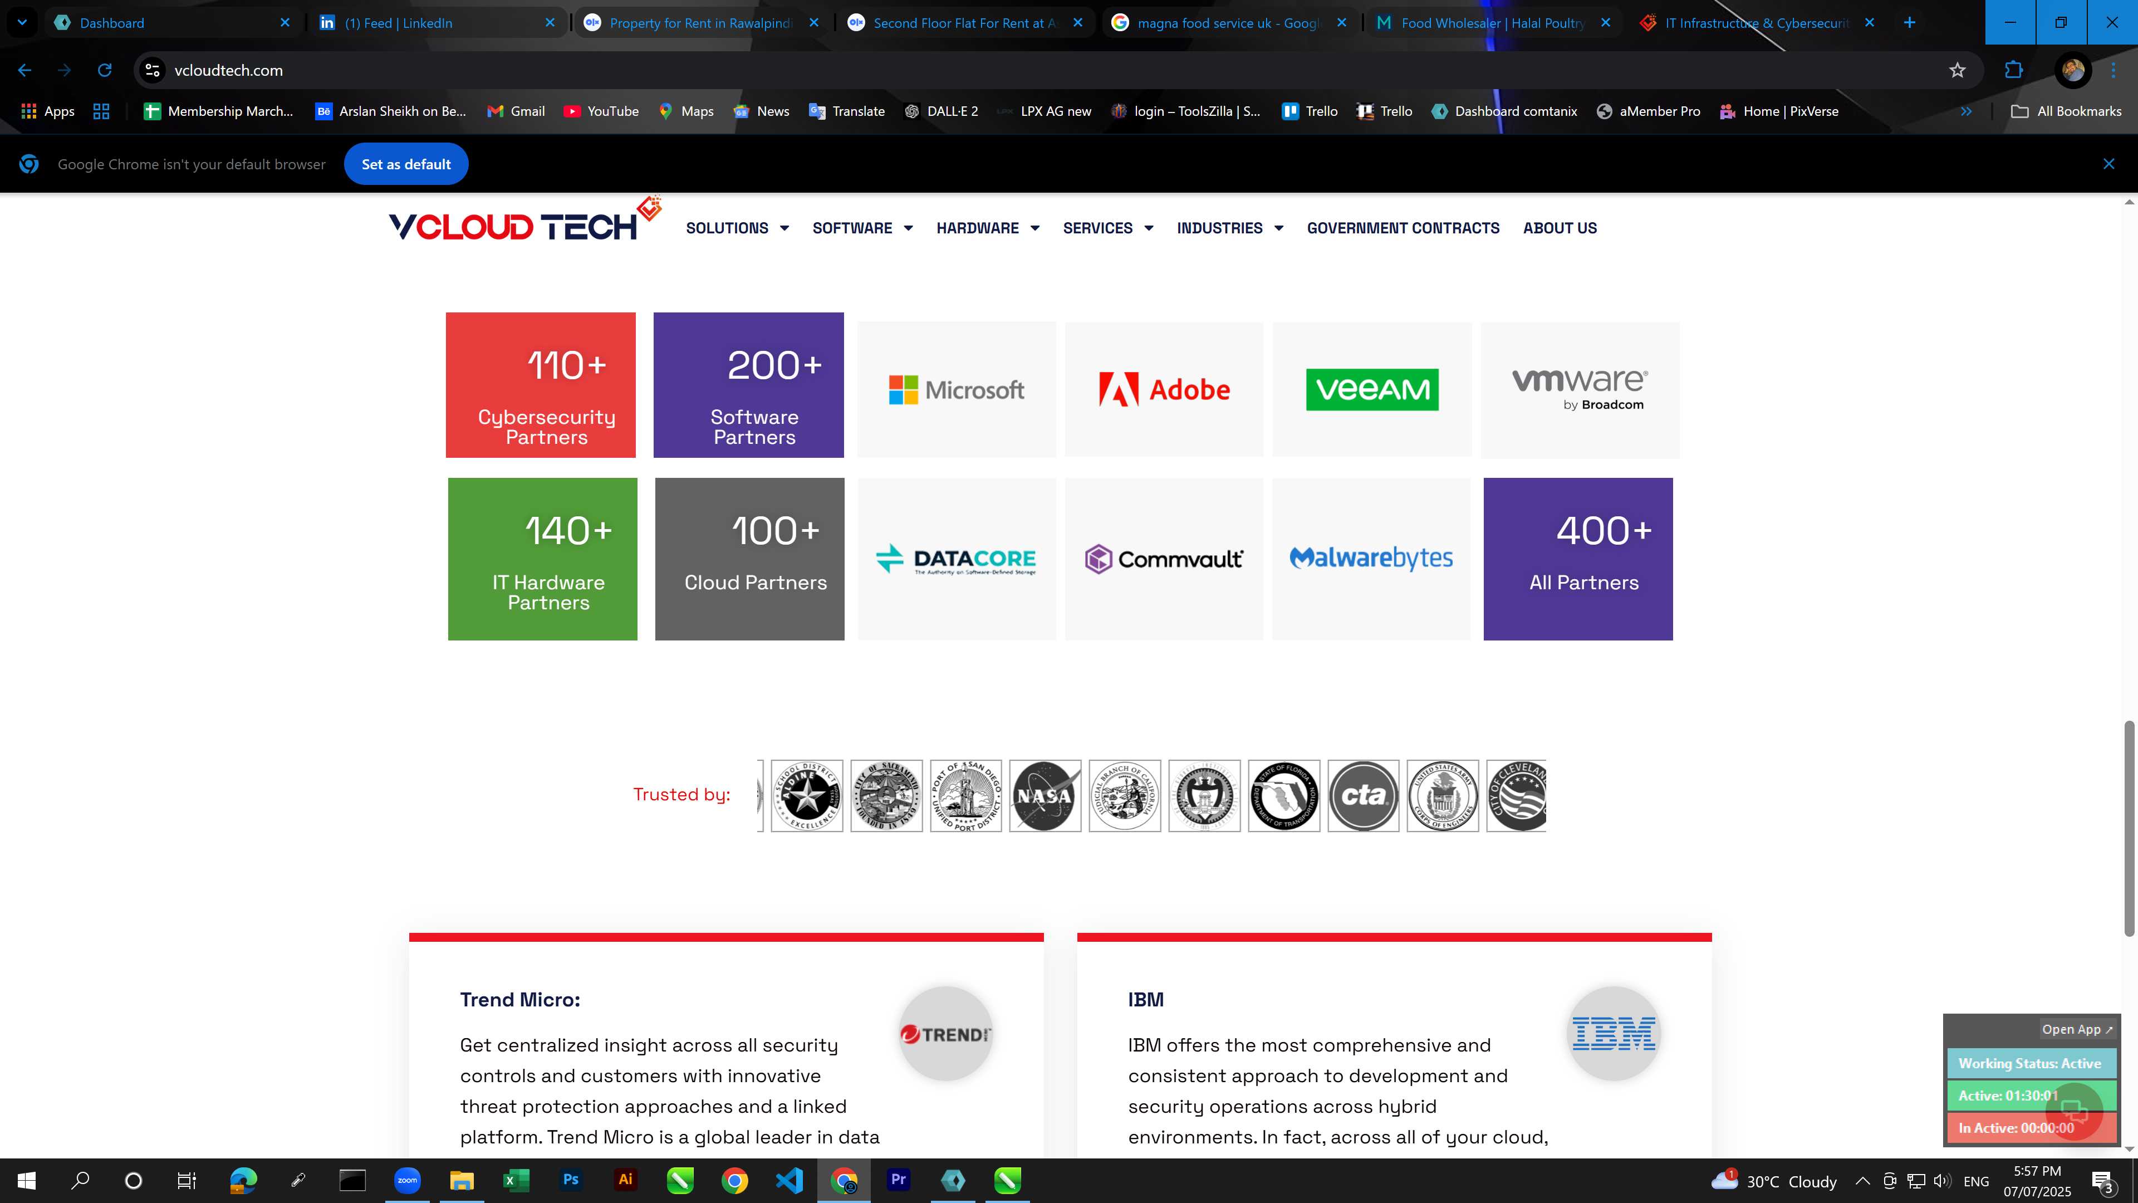Expand the INDUSTRIES dropdown menu
The height and width of the screenshot is (1203, 2138).
[x=1230, y=228]
